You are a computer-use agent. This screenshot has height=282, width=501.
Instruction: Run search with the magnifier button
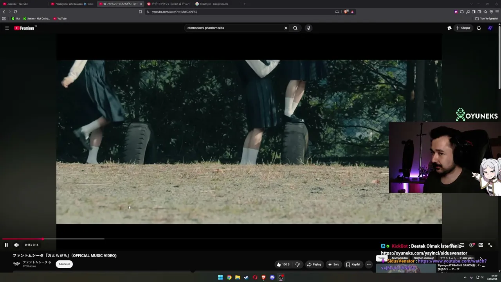[296, 28]
